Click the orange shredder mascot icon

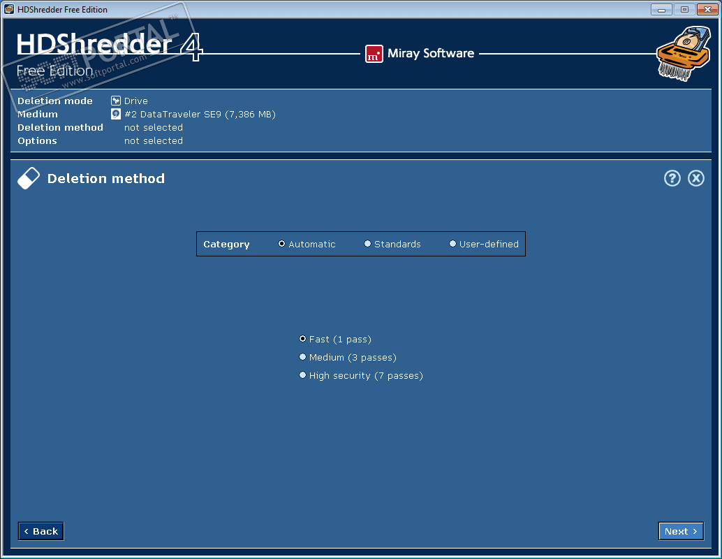coord(684,54)
